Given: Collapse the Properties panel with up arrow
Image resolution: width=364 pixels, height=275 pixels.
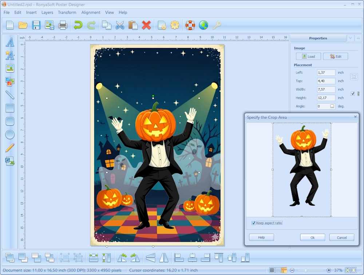Looking at the screenshot, I should [x=358, y=38].
